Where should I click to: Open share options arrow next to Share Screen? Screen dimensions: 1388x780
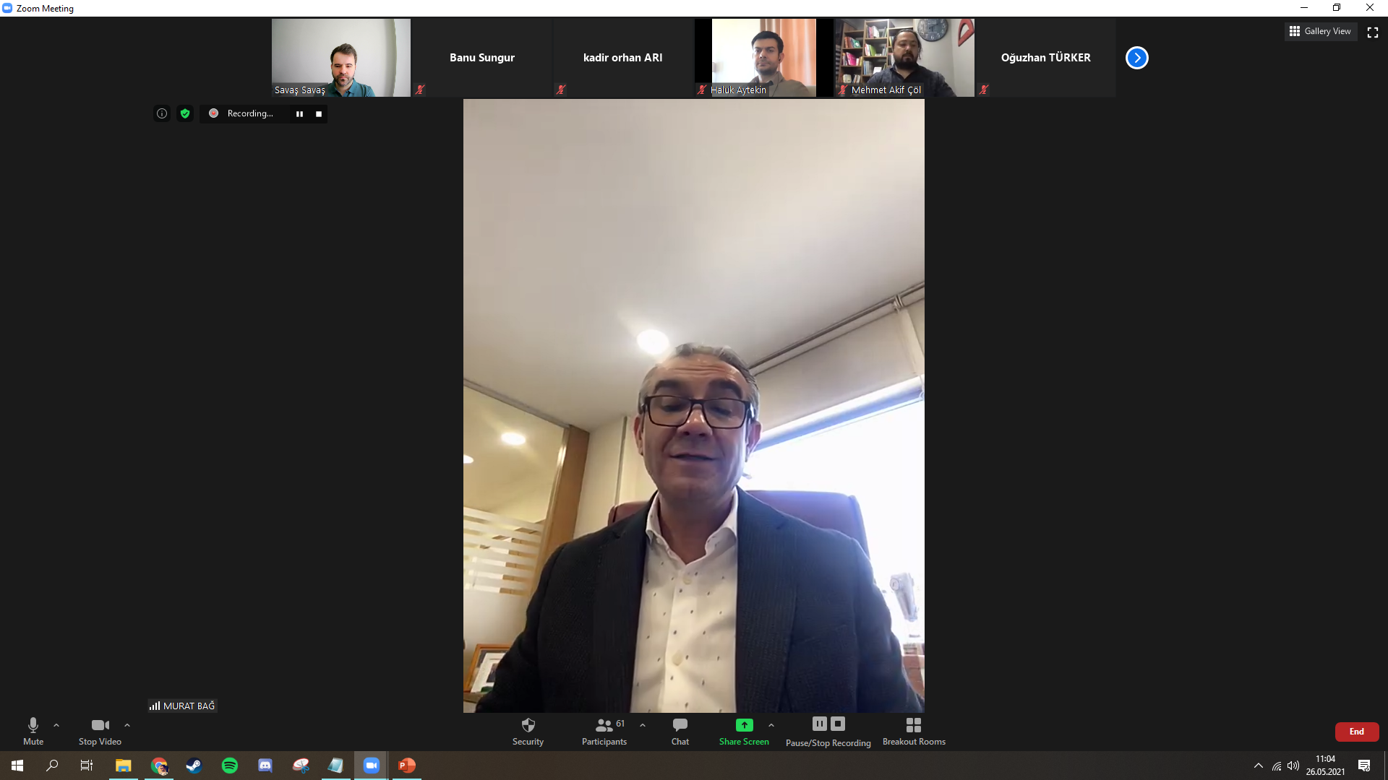click(771, 725)
